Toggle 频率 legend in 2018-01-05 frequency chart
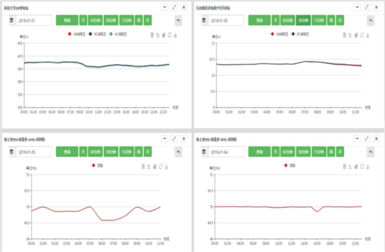The width and height of the screenshot is (385, 252). coord(97,166)
